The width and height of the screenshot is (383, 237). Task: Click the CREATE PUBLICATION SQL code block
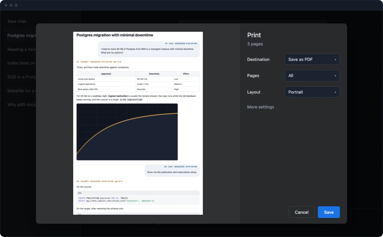138,198
